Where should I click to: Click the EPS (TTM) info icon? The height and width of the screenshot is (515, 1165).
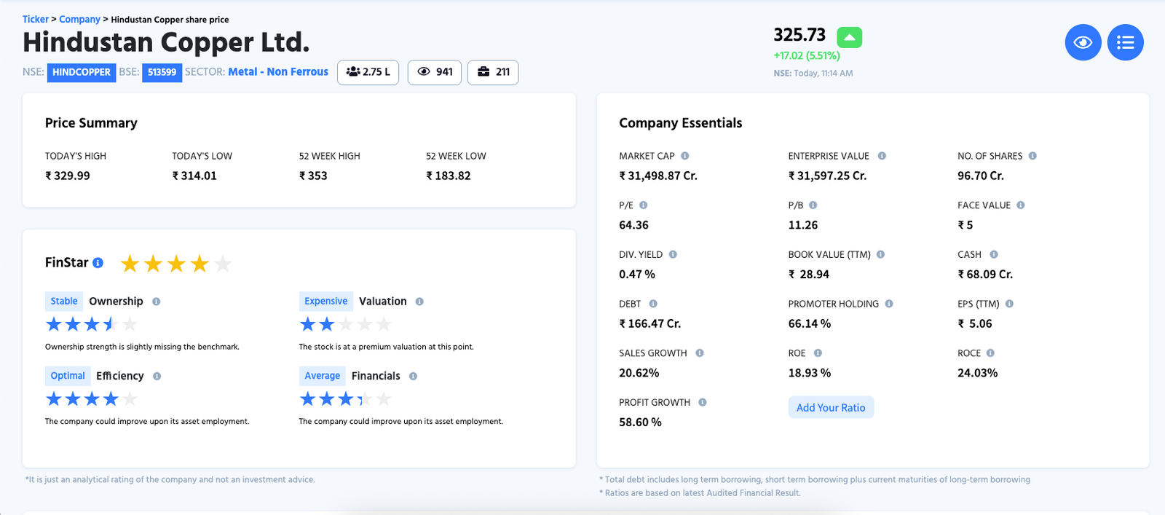[1009, 304]
